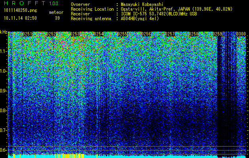
Task: Click the Ovserver field label
Action: [80, 4]
